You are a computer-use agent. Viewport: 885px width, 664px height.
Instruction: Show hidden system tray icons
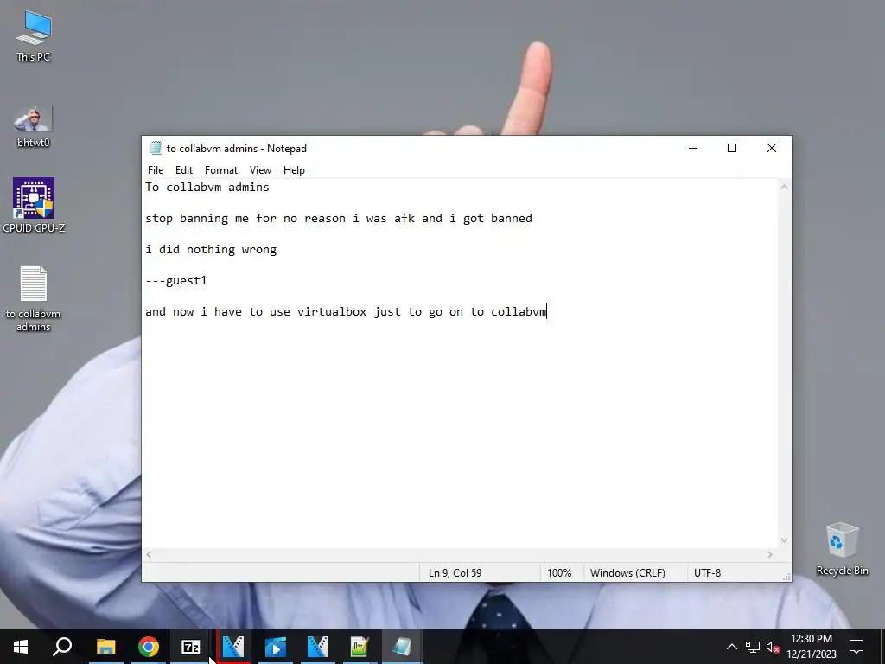731,647
